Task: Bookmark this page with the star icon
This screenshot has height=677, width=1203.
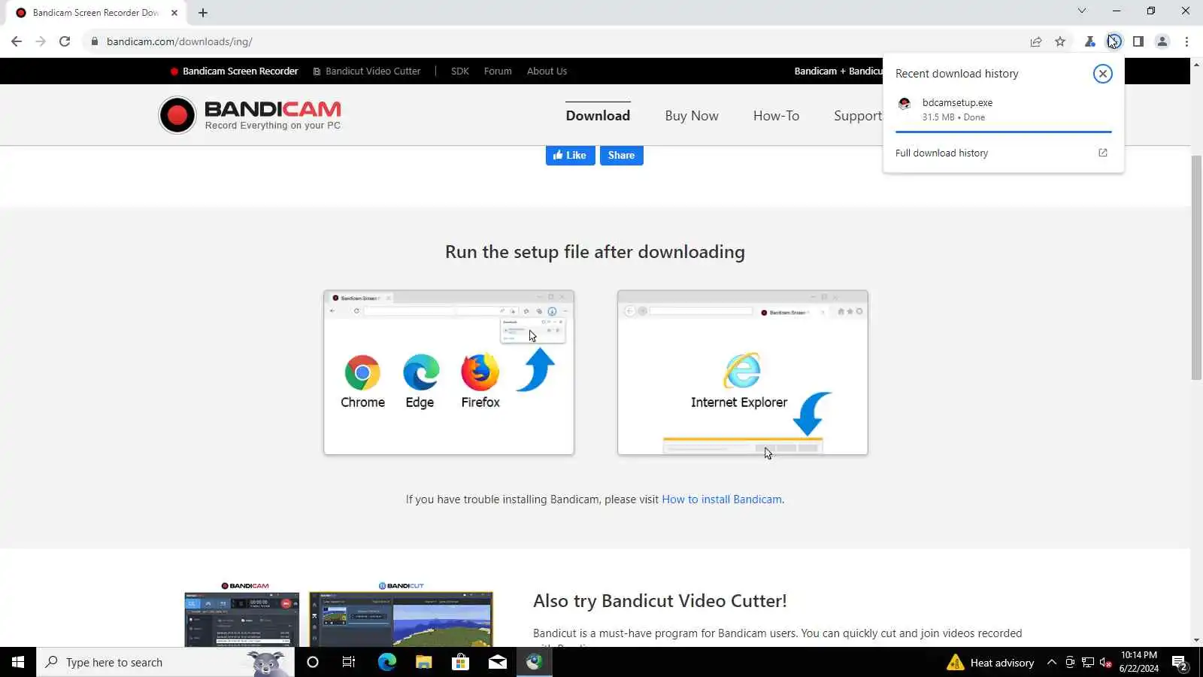Action: click(x=1060, y=41)
